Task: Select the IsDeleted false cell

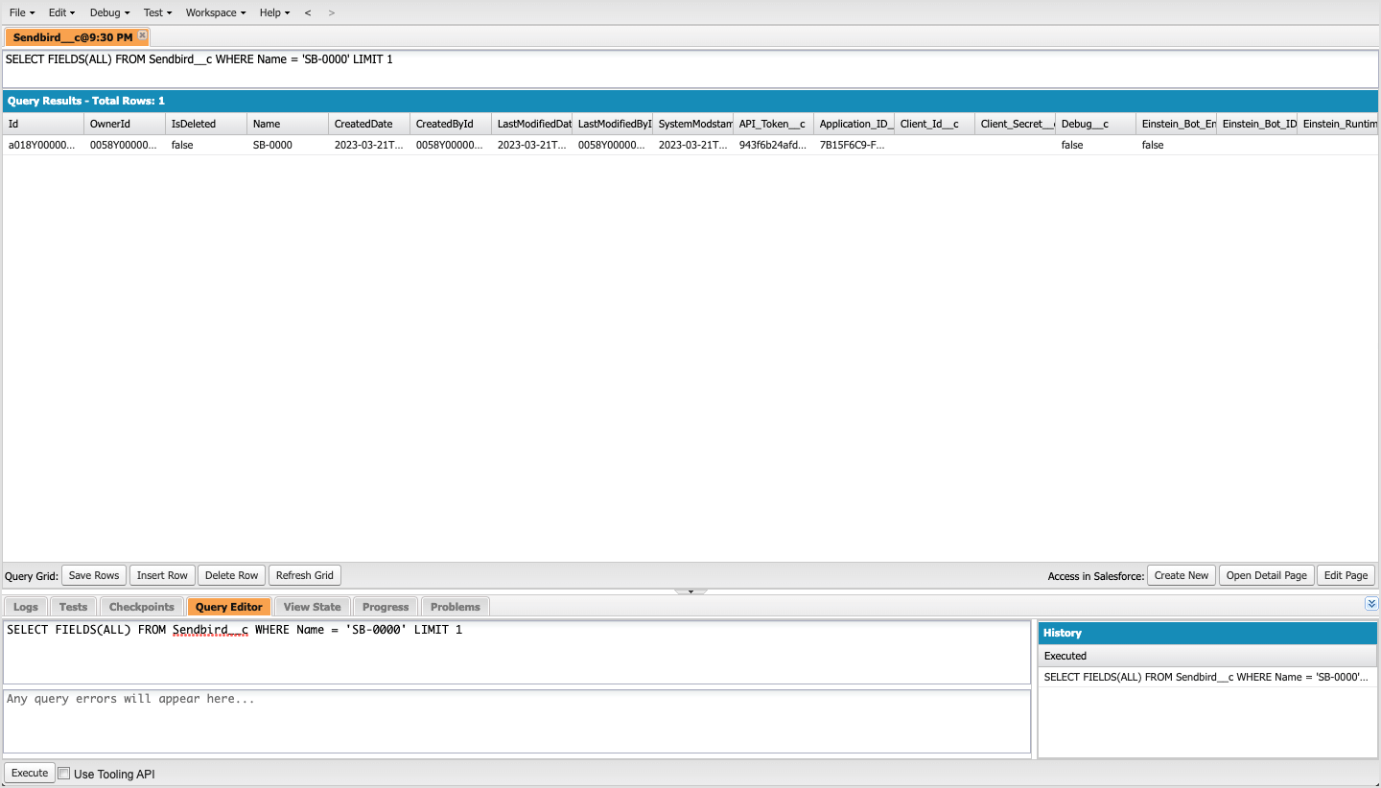Action: [206, 145]
